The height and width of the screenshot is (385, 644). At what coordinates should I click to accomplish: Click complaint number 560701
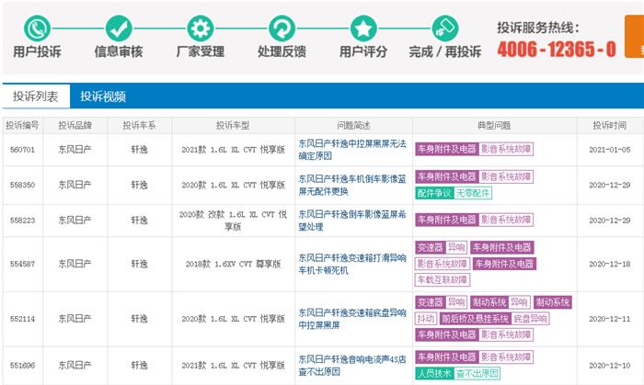pos(22,150)
